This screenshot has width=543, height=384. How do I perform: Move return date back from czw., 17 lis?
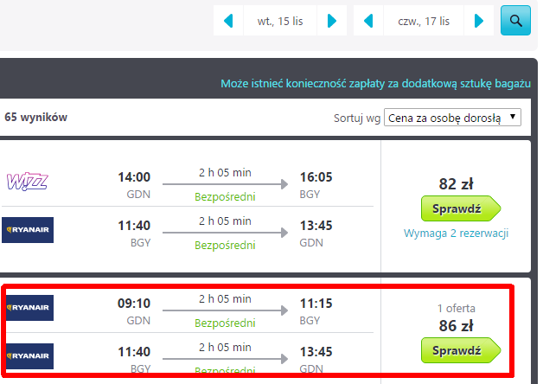pyautogui.click(x=369, y=21)
